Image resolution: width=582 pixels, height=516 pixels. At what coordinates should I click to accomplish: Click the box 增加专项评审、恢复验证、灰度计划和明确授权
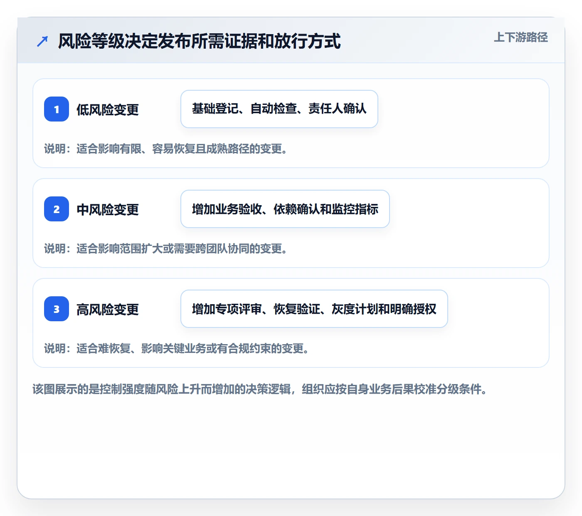314,309
